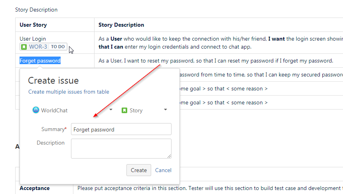Expand the WorldChat project dropdown arrow
Image resolution: width=343 pixels, height=194 pixels.
(x=111, y=110)
